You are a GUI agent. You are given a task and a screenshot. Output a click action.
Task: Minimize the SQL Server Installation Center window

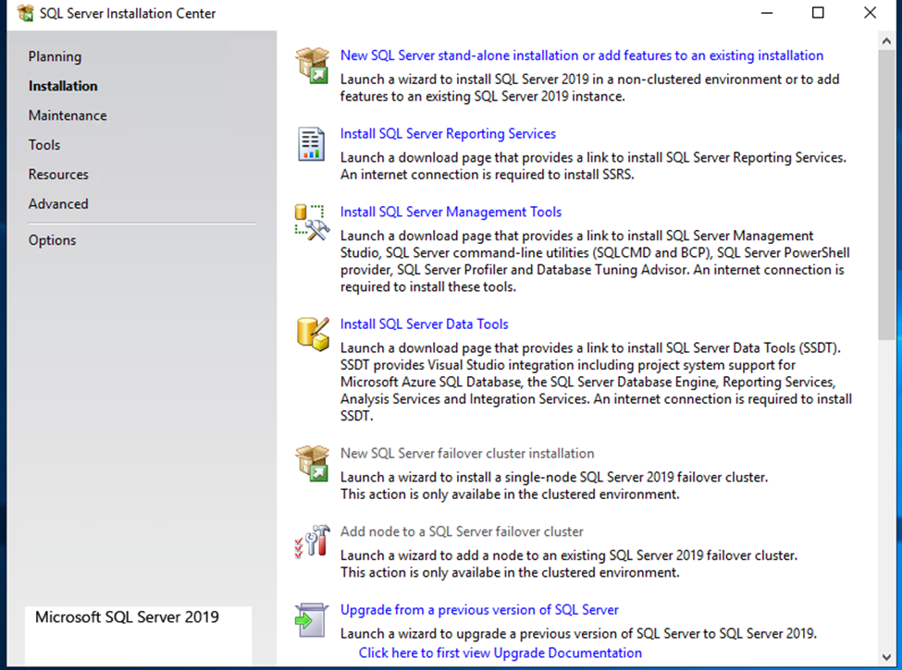pyautogui.click(x=767, y=13)
